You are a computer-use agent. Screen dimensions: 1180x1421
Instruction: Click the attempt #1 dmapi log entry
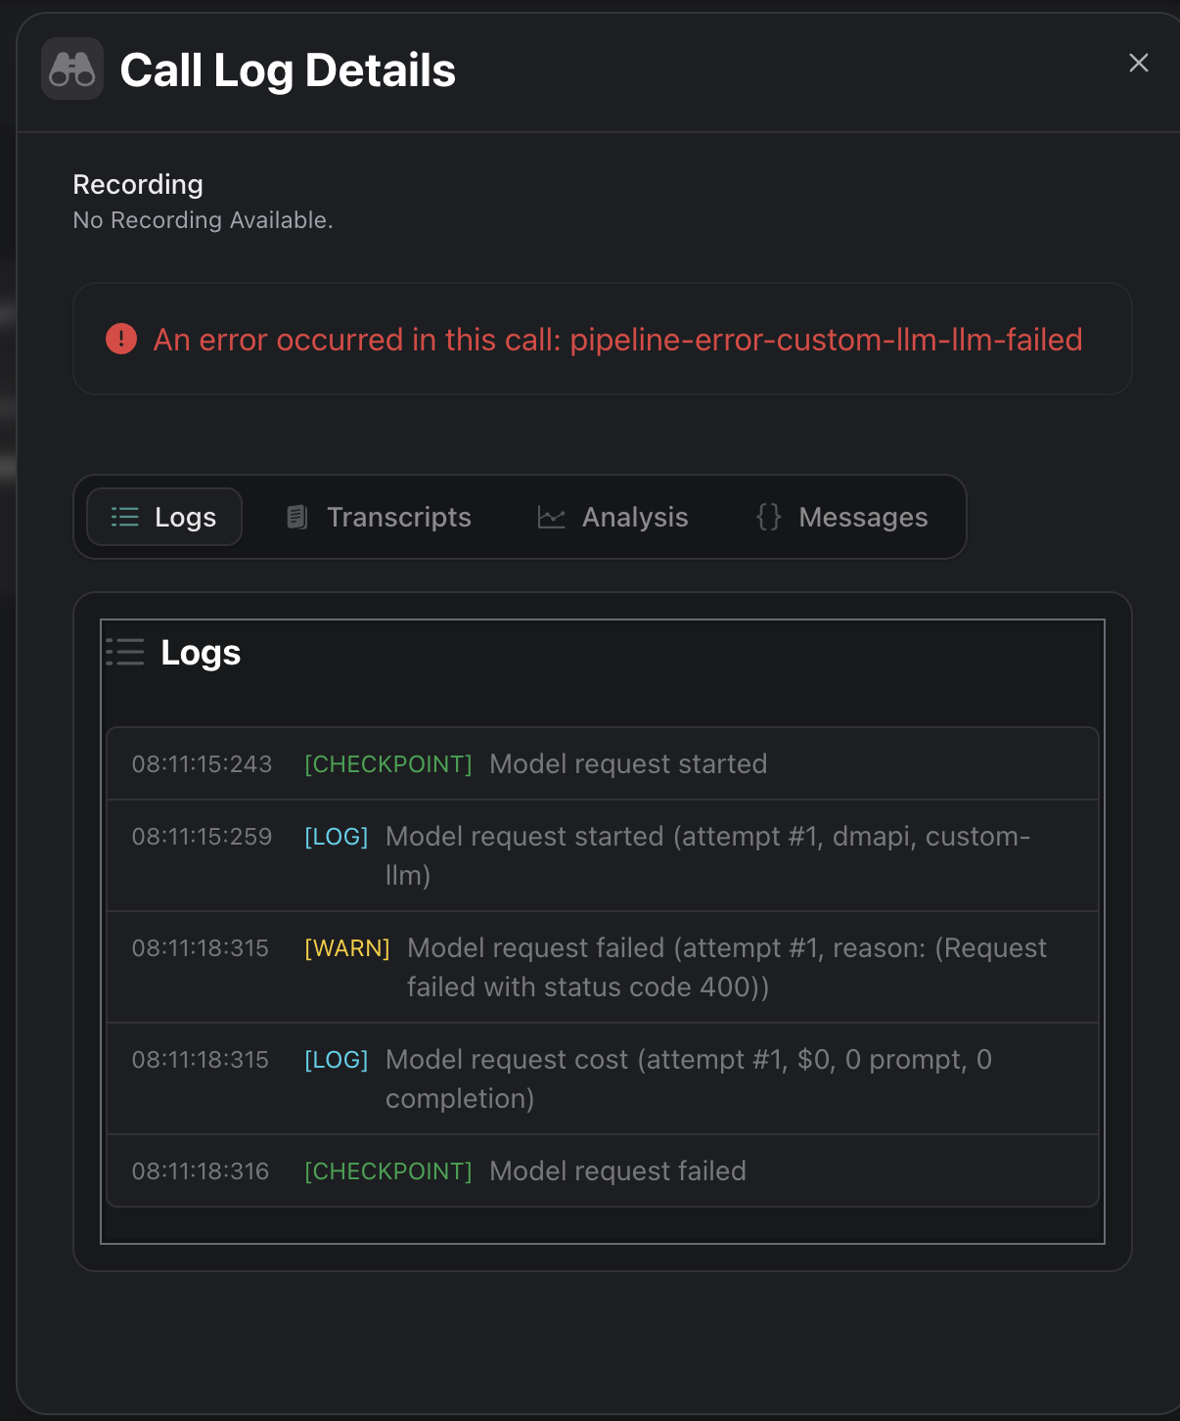tap(602, 855)
